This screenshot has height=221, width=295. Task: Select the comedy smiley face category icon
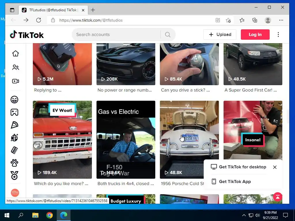pyautogui.click(x=14, y=99)
